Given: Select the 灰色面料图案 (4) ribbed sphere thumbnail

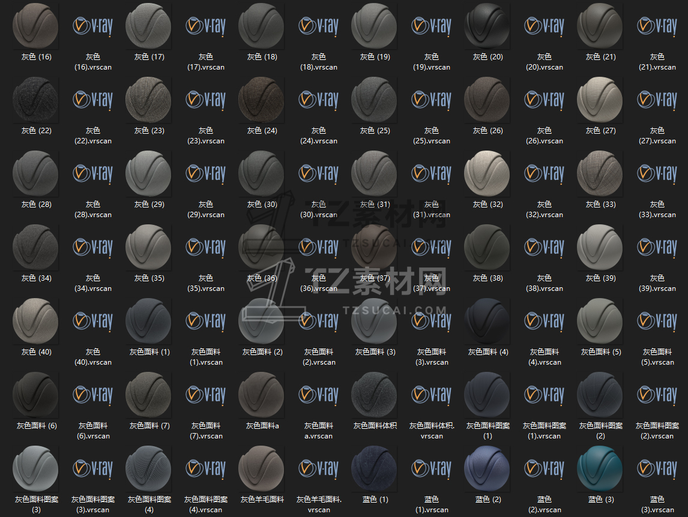Looking at the screenshot, I should pyautogui.click(x=148, y=468).
